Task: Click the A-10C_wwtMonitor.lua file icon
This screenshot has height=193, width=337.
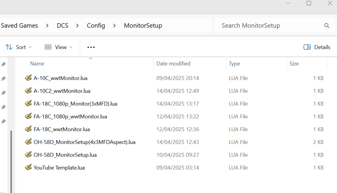Action: (28, 78)
